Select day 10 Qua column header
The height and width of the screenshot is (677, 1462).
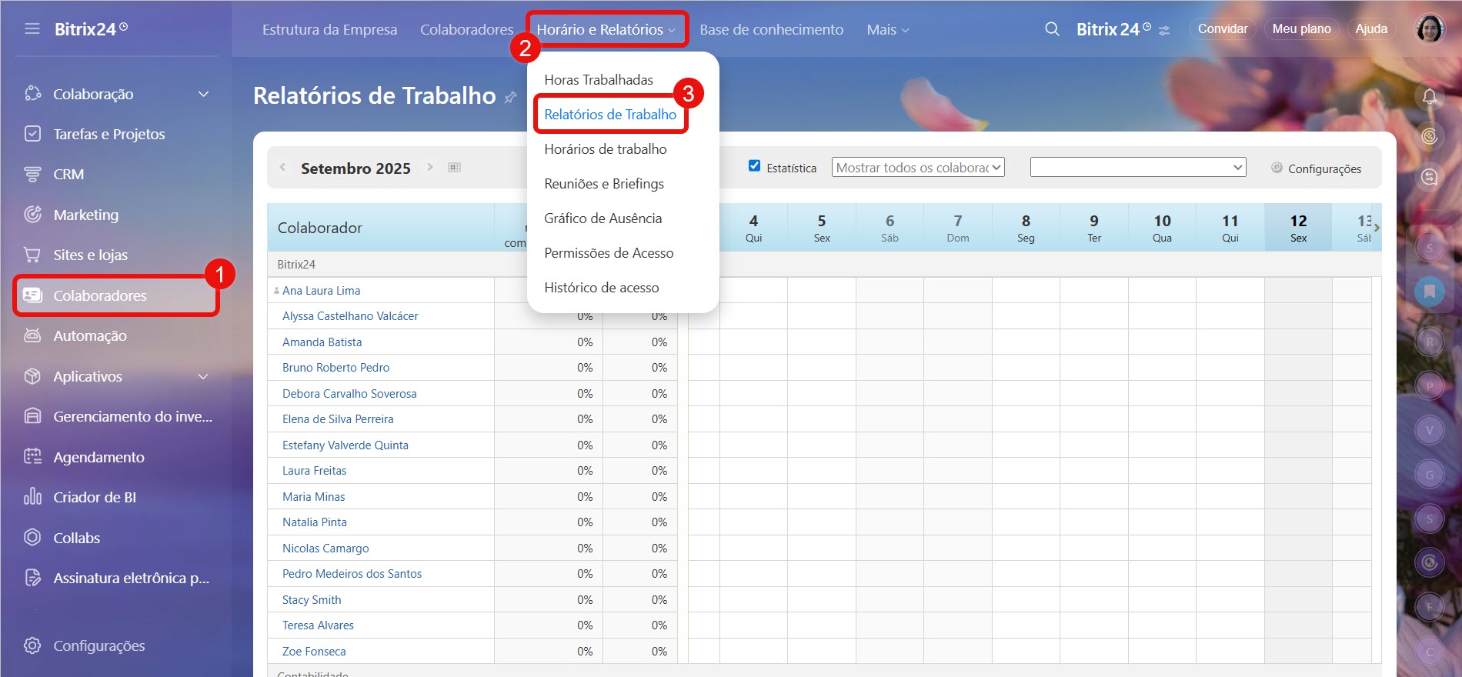(1162, 228)
